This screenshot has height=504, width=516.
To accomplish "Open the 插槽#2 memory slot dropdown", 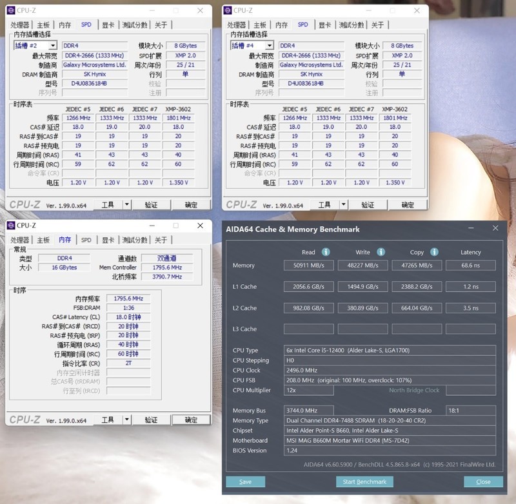I will [x=35, y=45].
